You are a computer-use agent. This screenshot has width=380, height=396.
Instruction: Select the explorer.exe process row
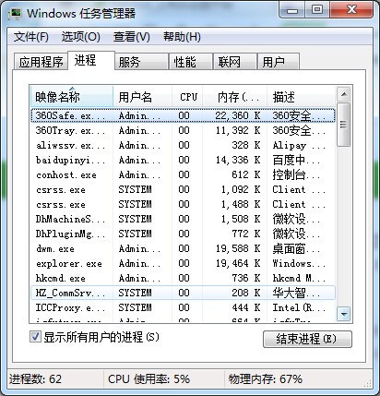coord(183,263)
